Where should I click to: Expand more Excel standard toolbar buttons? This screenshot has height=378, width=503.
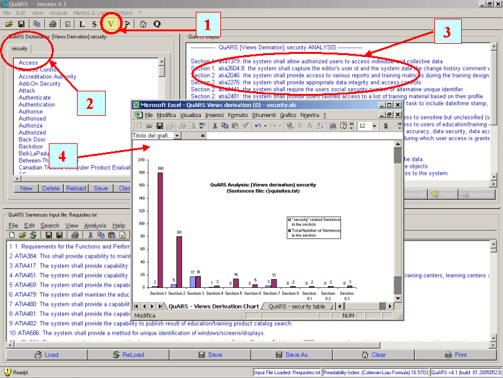click(x=351, y=126)
